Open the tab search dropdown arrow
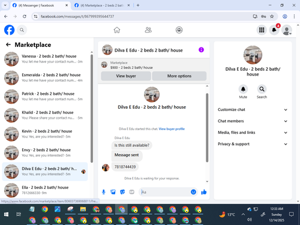The height and width of the screenshot is (225, 300). coord(5,5)
